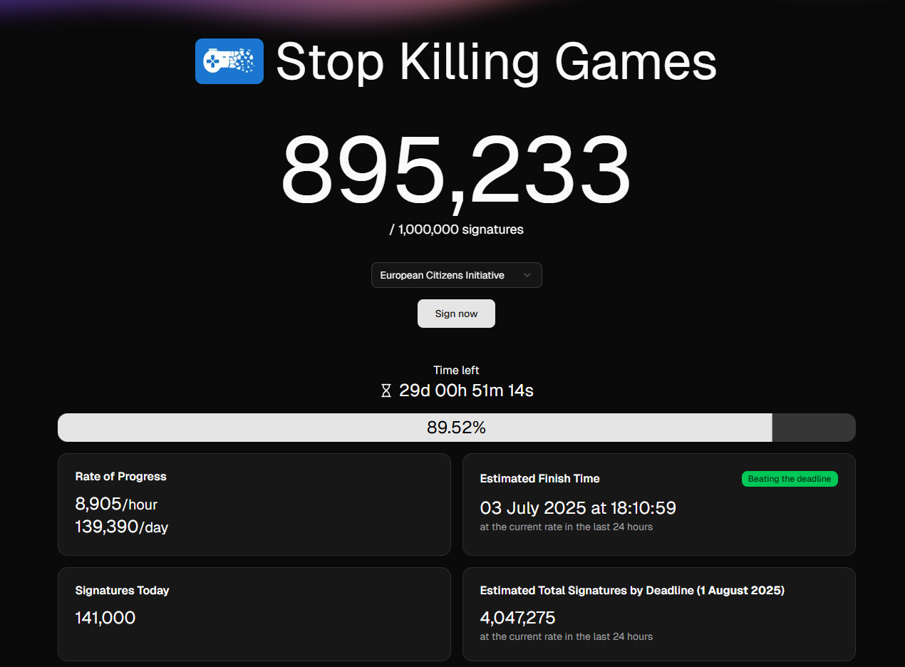Image resolution: width=905 pixels, height=667 pixels.
Task: Open the European Citizens Initiative dropdown
Action: (x=456, y=275)
